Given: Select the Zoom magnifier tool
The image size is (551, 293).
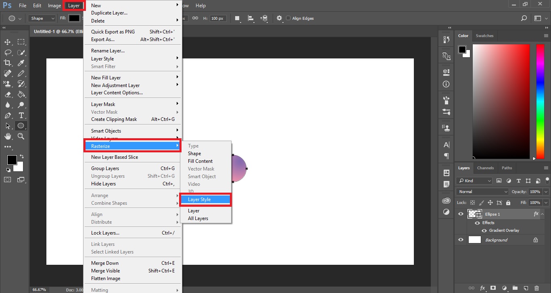Looking at the screenshot, I should tap(21, 136).
